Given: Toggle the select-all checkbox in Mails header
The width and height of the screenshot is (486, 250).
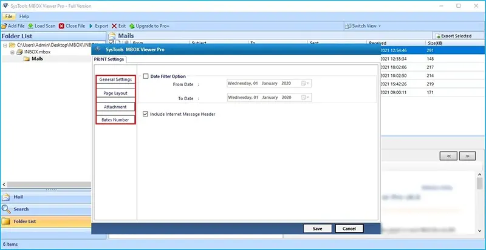Looking at the screenshot, I should (111, 42).
